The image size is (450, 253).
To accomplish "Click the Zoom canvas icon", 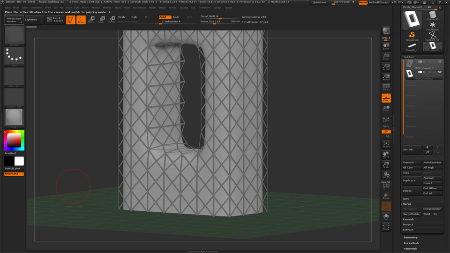I will (x=386, y=56).
